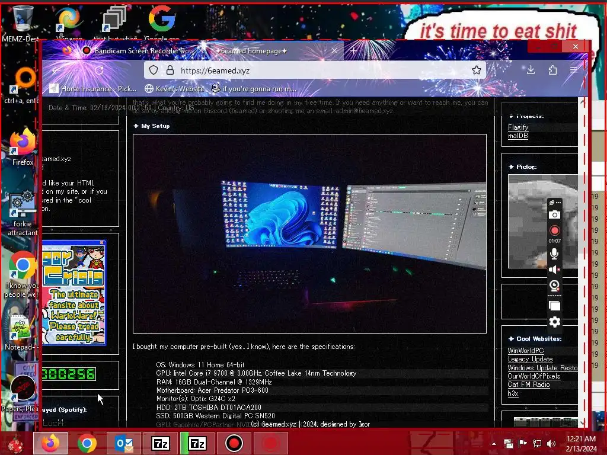Viewport: 607px width, 455px height.
Task: Click the site padlock icon
Action: [170, 71]
